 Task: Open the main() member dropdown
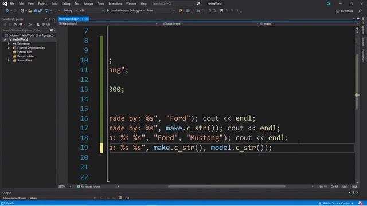coord(308,24)
